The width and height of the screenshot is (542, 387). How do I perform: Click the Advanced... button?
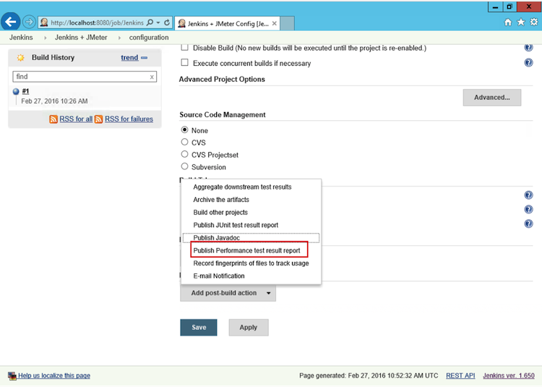(x=492, y=98)
